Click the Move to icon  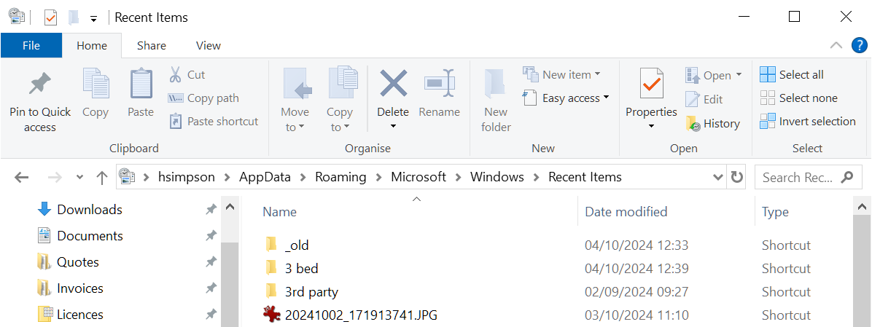pos(297,84)
